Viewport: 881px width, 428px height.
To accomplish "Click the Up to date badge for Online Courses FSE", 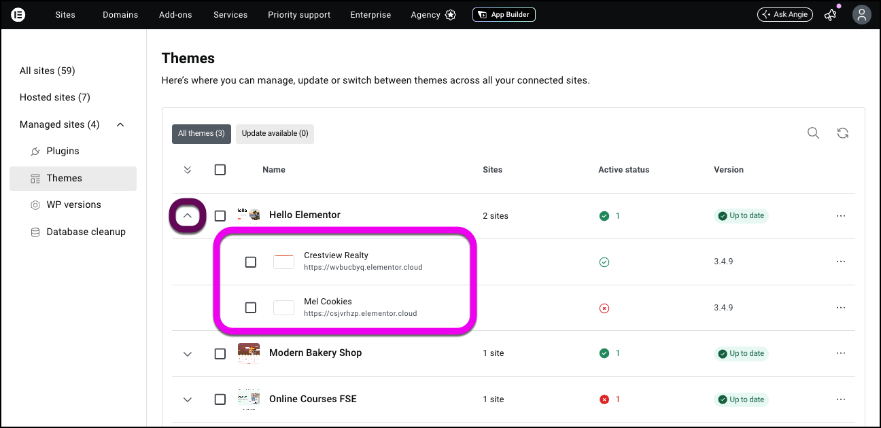I will [741, 399].
